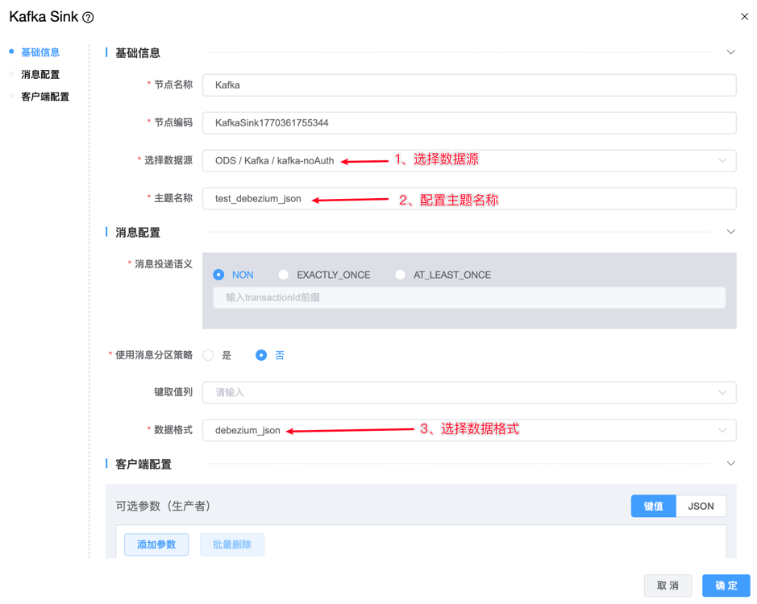Click the 添加参数 button
Viewport: 757px width, 604px height.
pyautogui.click(x=156, y=544)
